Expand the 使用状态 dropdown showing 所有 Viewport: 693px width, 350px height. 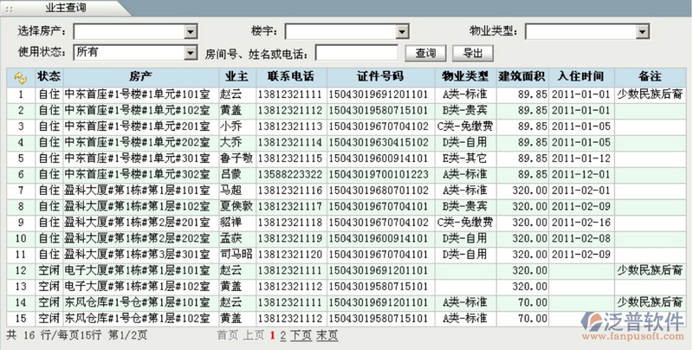click(191, 53)
